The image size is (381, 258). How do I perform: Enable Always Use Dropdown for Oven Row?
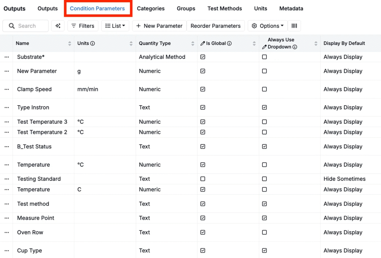point(264,232)
